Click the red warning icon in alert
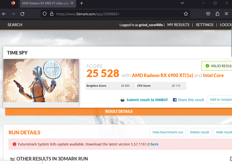Screen dimensions: 232x164 pyautogui.click(x=14, y=144)
